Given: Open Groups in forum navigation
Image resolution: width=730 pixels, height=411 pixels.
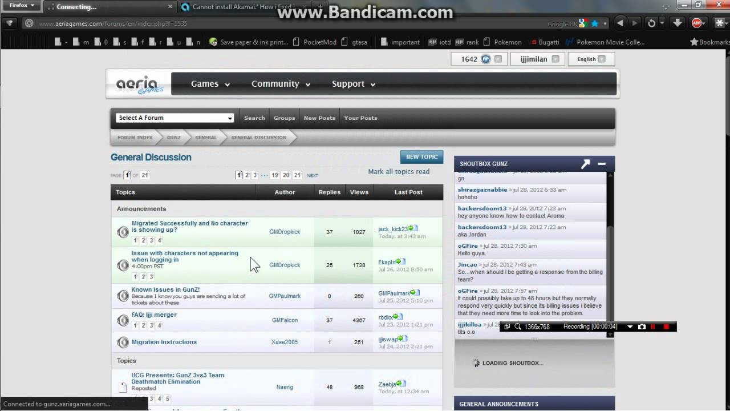Looking at the screenshot, I should pyautogui.click(x=284, y=118).
